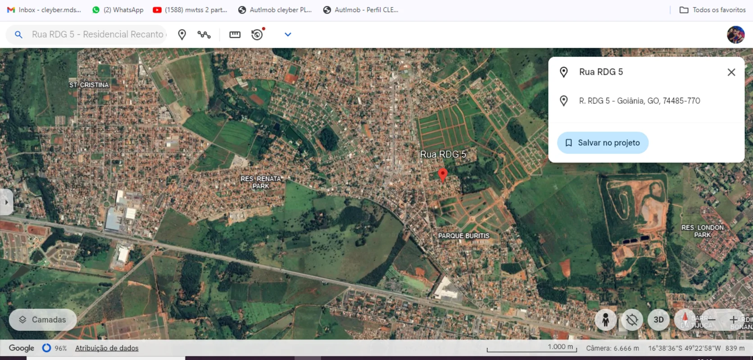Toggle the crossed-out location target button
753x360 pixels.
632,319
